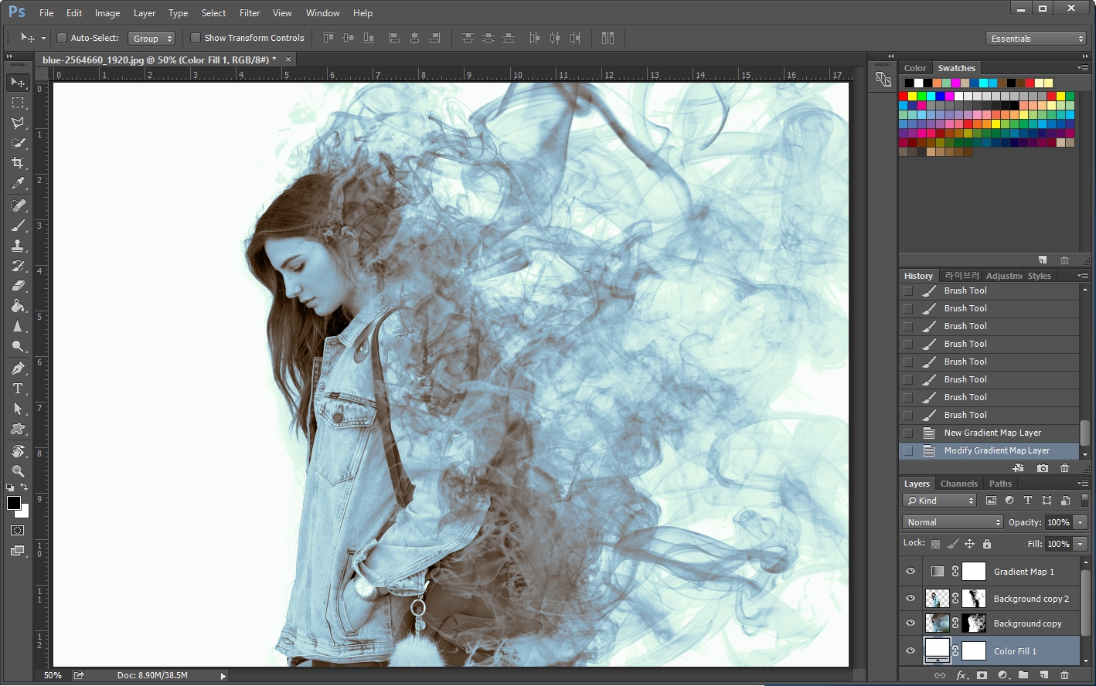Select the Type tool
The height and width of the screenshot is (686, 1096).
click(18, 389)
